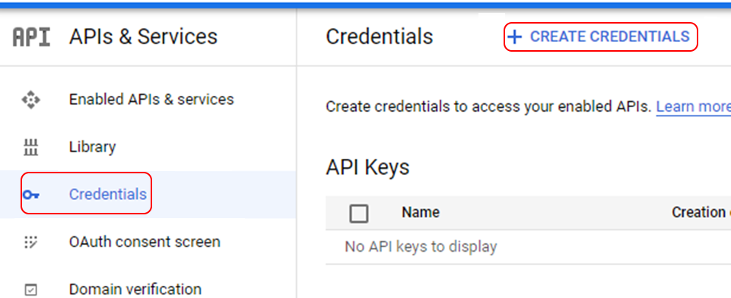Sort API keys by Name column

[421, 213]
